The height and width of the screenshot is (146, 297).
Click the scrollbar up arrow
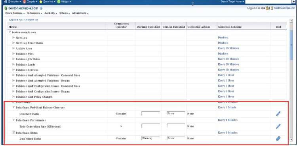click(291, 21)
